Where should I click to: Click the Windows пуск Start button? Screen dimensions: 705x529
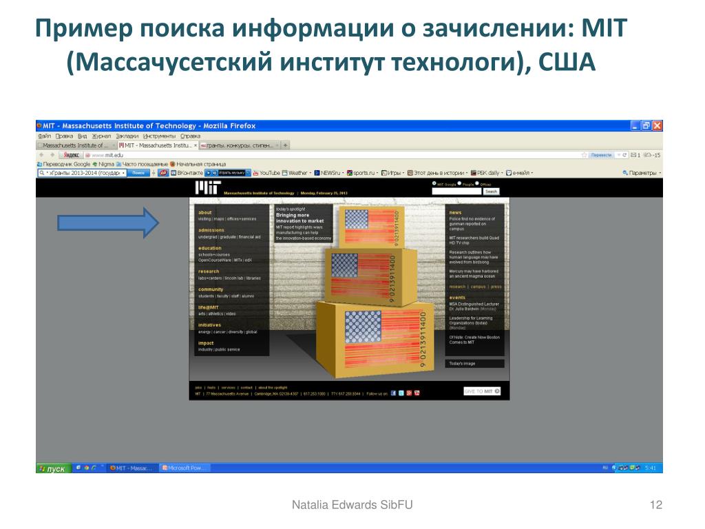pos(54,468)
